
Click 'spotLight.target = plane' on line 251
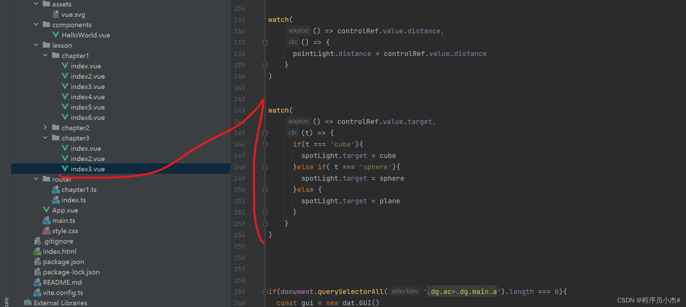pyautogui.click(x=351, y=201)
